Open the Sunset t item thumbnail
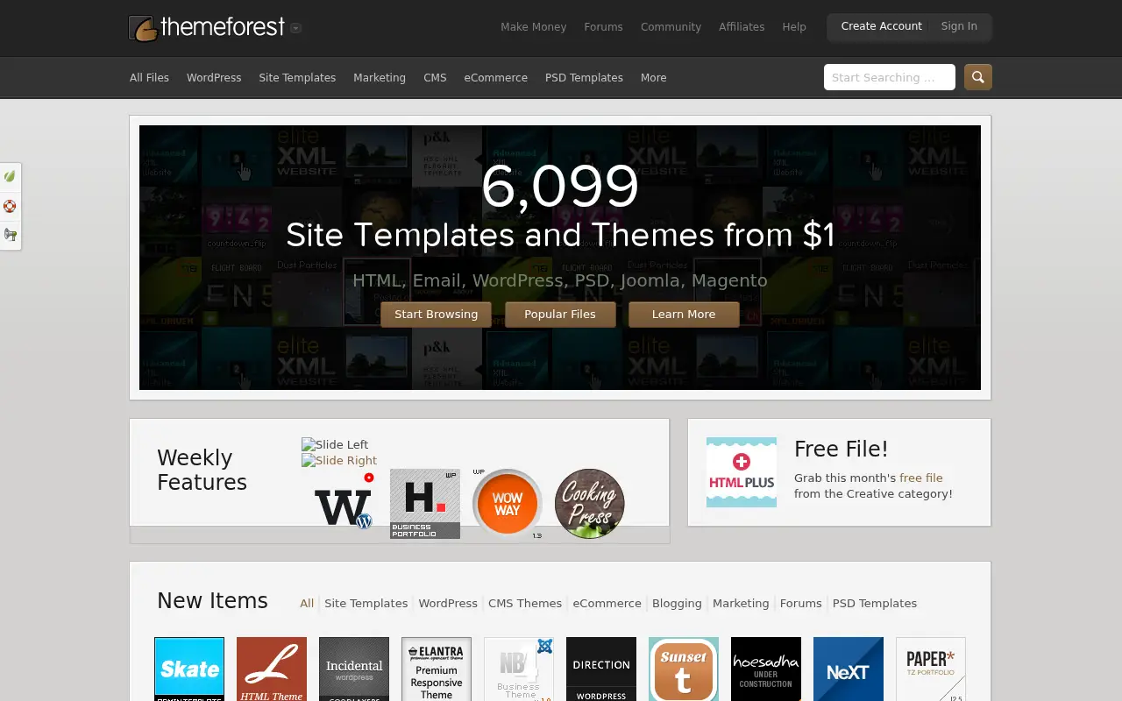This screenshot has width=1122, height=701. (684, 669)
